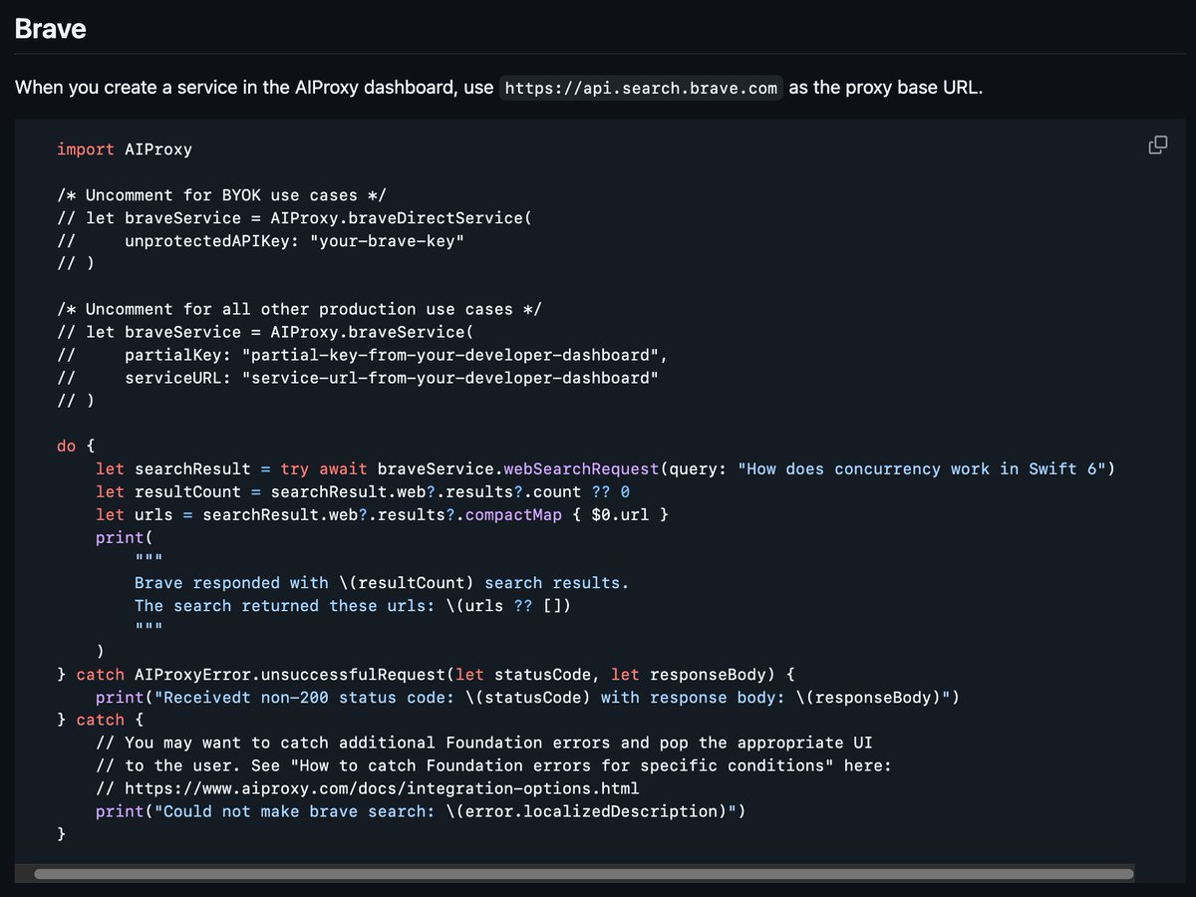Click the 'let resultCount' line
This screenshot has width=1196, height=897.
click(x=363, y=491)
